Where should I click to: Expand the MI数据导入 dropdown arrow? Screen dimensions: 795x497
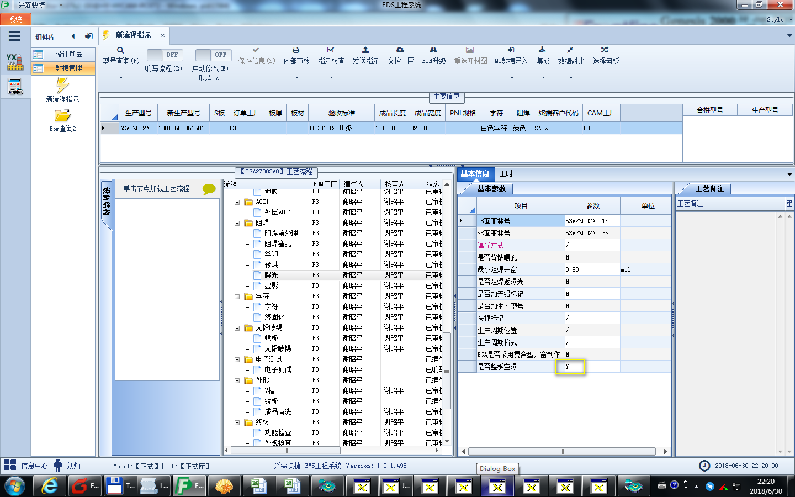(511, 78)
